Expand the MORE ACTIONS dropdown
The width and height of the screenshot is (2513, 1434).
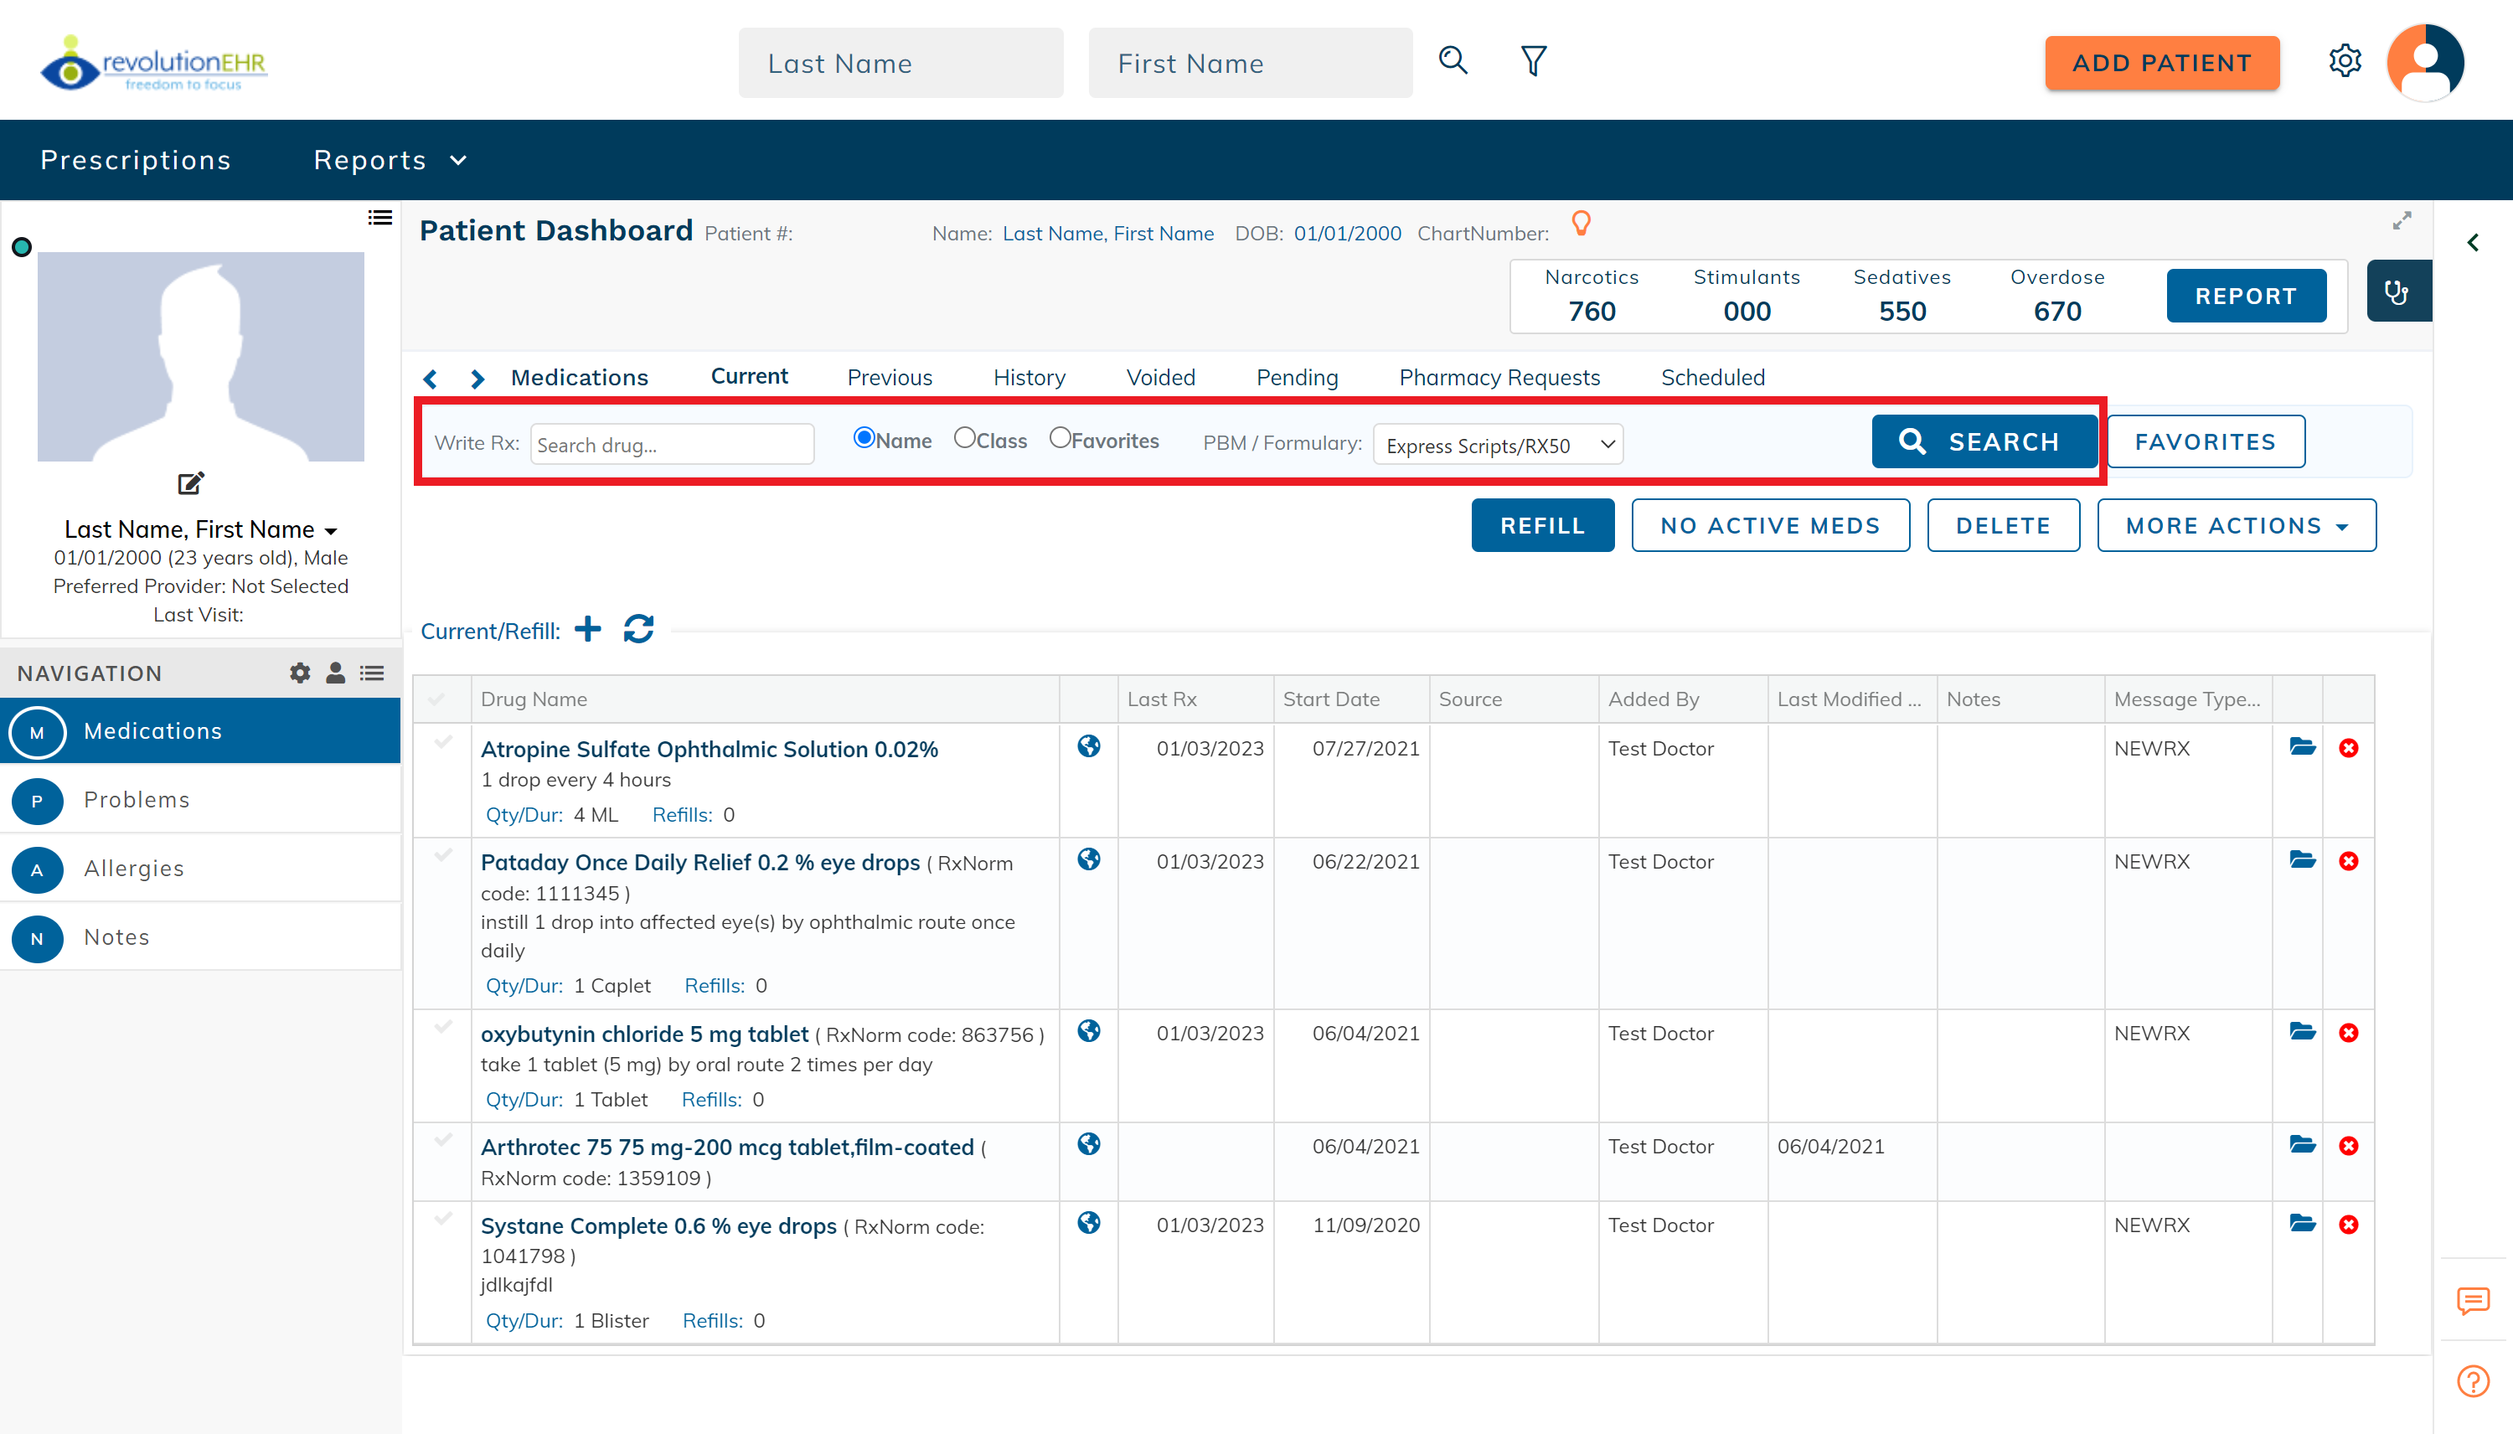click(x=2237, y=525)
